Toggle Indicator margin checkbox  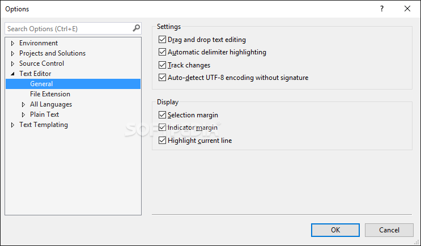point(162,128)
